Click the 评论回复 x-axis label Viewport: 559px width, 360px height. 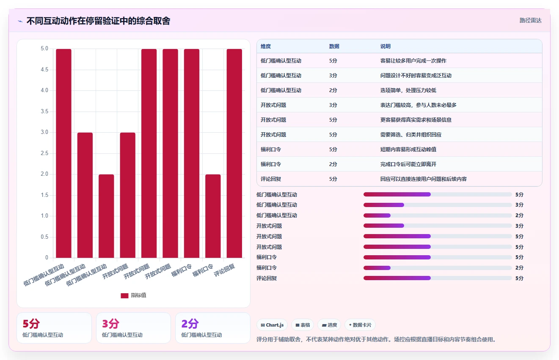(x=225, y=270)
